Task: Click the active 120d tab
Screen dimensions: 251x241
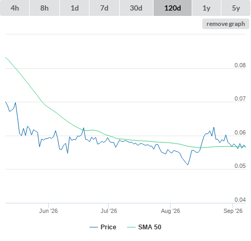Action: [173, 8]
